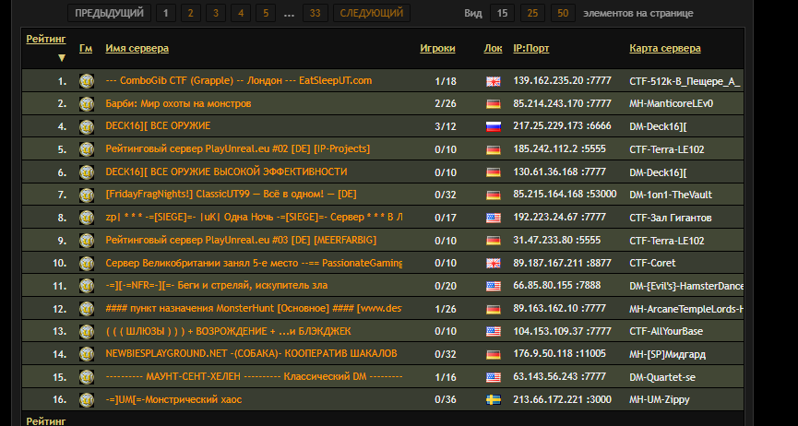Go to the previous page (ПРЕДЫДУЩИЙ)
The width and height of the screenshot is (798, 426).
point(110,13)
